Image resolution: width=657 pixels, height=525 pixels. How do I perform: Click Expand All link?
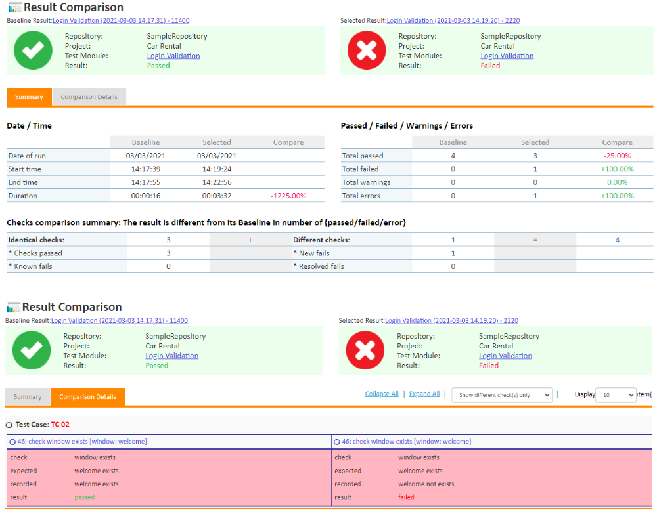click(x=424, y=394)
